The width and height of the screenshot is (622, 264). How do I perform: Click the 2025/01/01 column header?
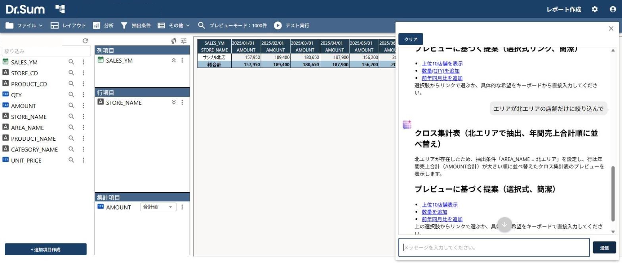pos(246,43)
